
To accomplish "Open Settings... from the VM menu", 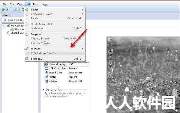I will coord(55,59).
